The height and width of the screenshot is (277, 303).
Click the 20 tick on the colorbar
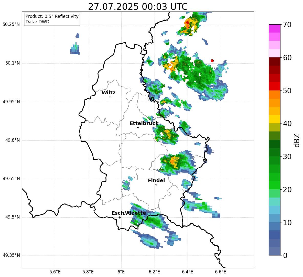coord(287,190)
